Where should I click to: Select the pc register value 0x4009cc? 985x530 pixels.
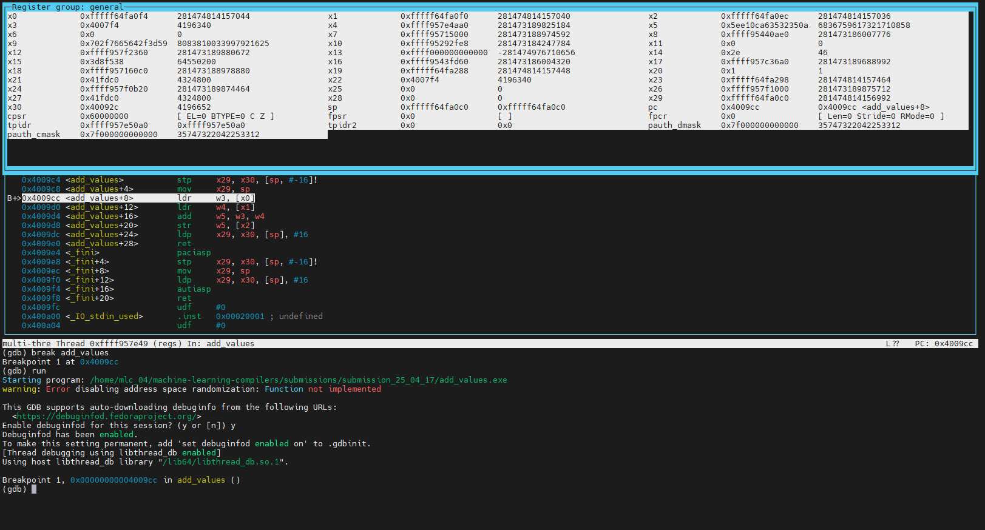740,107
